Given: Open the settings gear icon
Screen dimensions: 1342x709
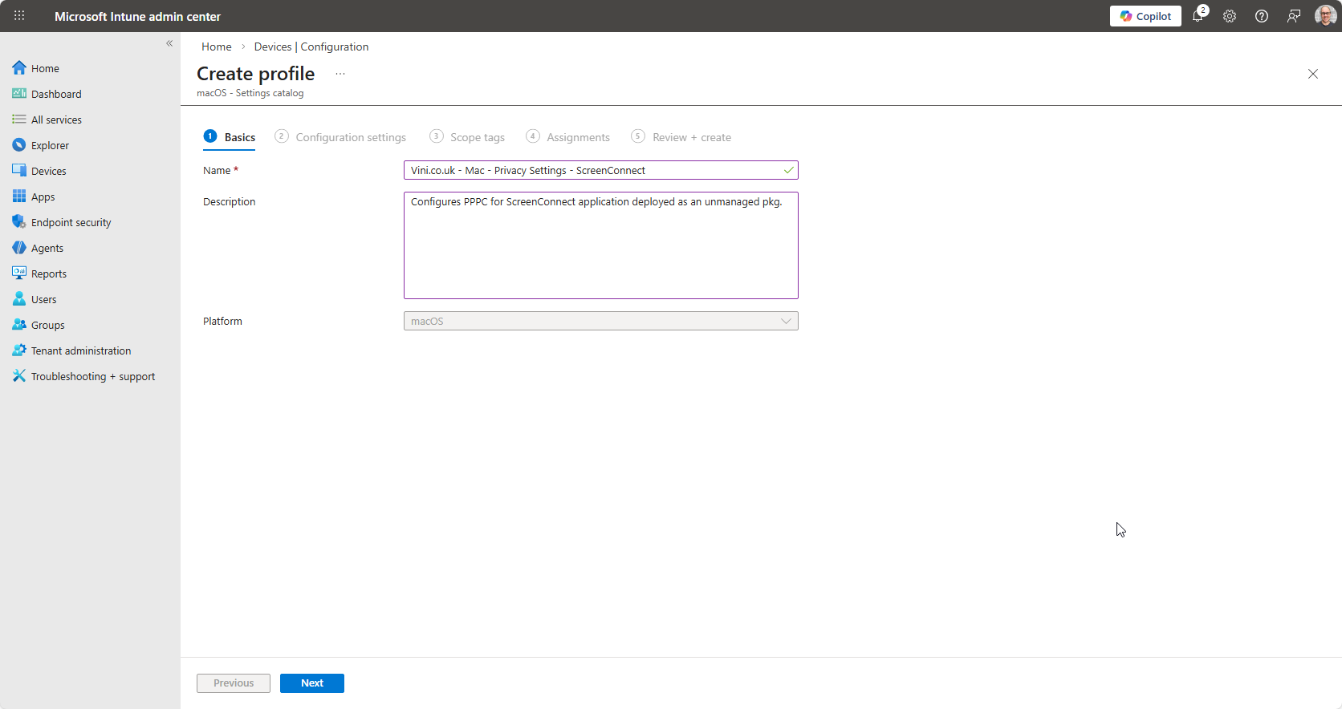Looking at the screenshot, I should [1230, 16].
